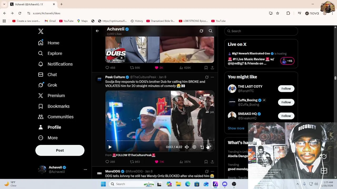The image size is (337, 189).
Task: Unlike the post with 7.1K likes
Action: 160,162
